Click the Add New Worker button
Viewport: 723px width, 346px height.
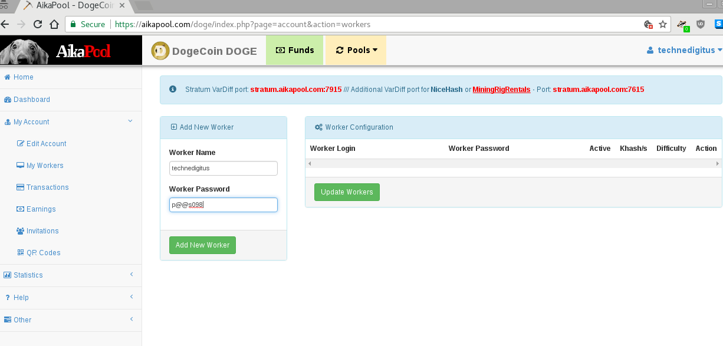[x=202, y=245]
